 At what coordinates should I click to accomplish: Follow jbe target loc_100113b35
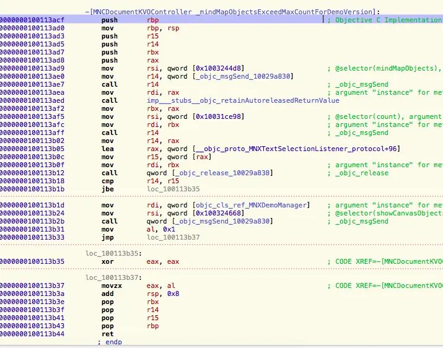click(x=173, y=189)
